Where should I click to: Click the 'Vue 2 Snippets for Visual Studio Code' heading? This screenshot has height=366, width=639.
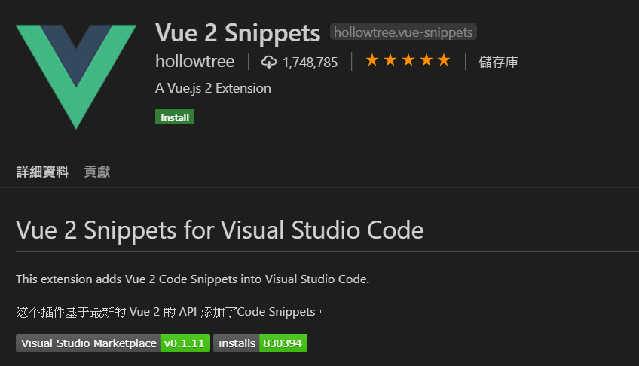(x=219, y=230)
